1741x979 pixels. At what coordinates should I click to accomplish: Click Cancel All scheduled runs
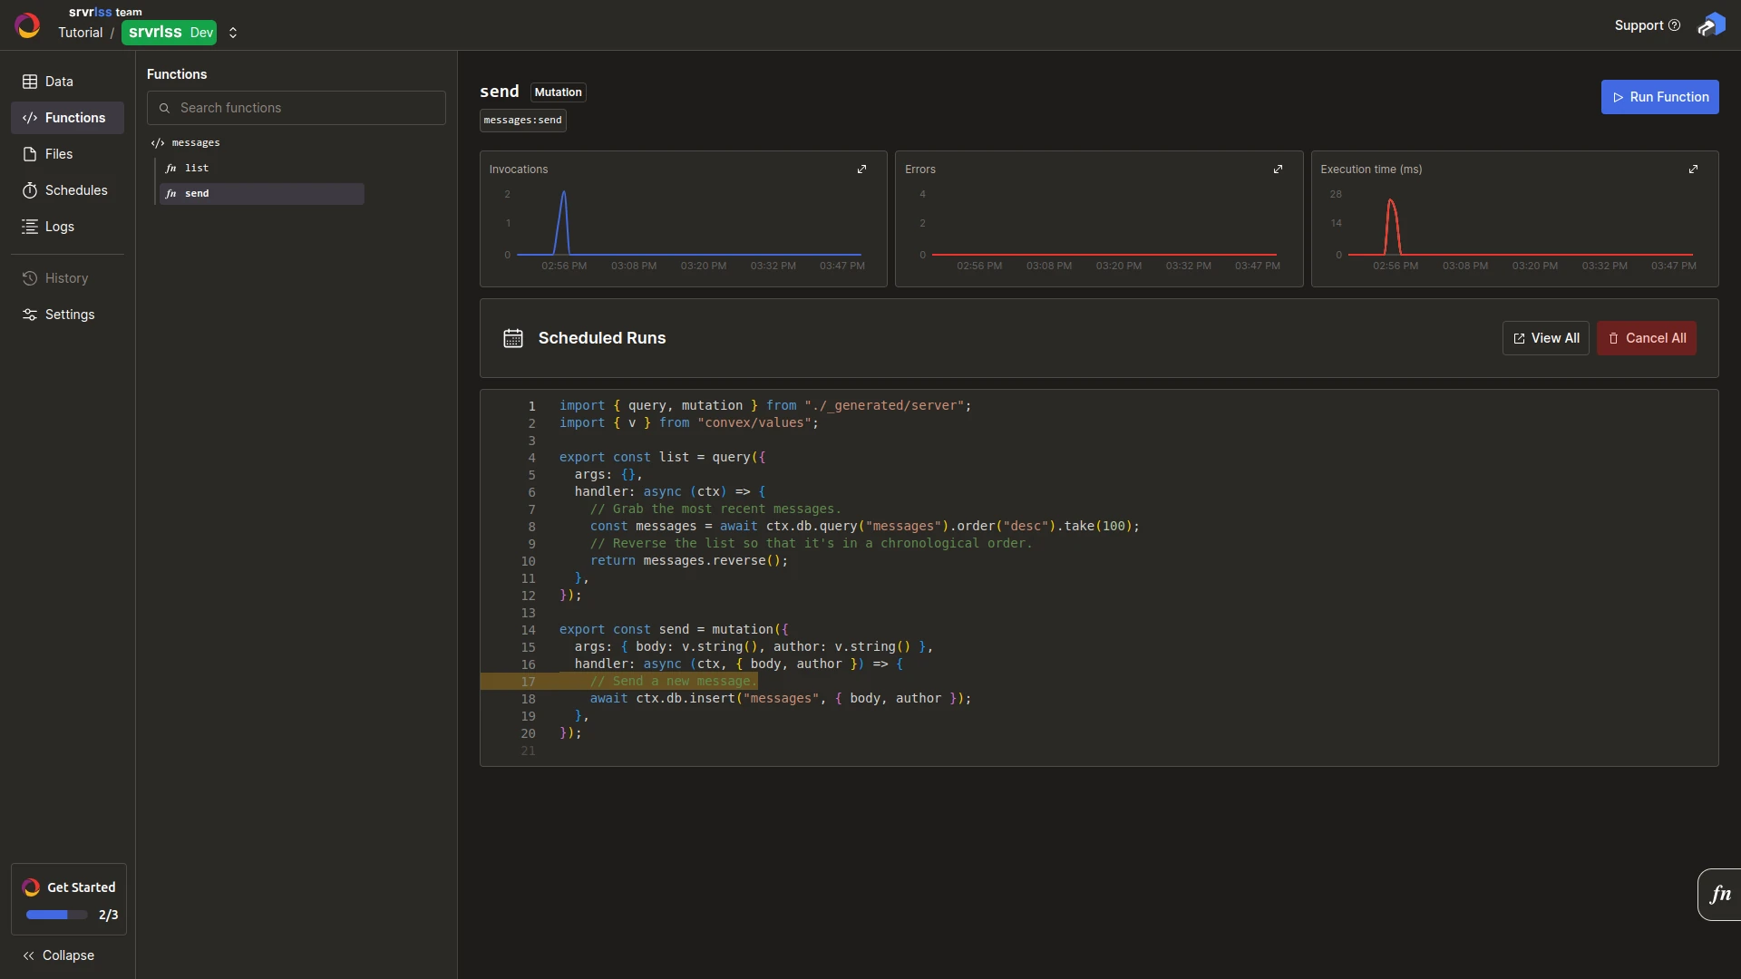point(1646,338)
